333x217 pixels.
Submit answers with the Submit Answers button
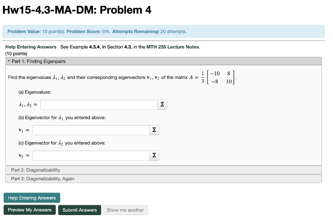[79, 210]
